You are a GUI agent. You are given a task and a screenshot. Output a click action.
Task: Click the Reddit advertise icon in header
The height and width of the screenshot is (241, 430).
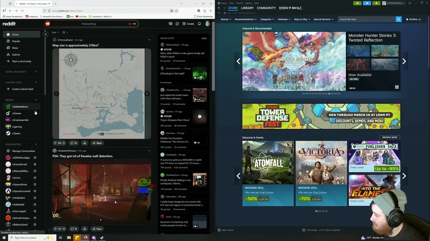point(171,24)
